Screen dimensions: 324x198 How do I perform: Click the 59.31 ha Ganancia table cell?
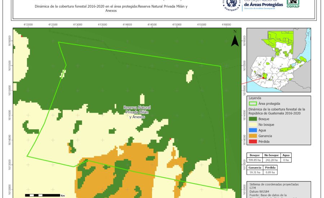tap(254, 172)
